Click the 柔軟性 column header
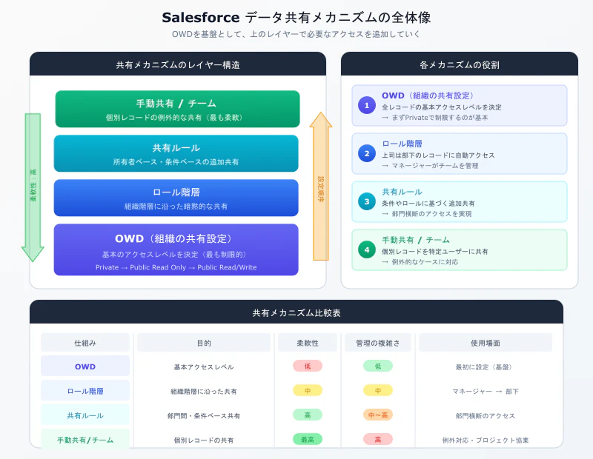 coord(308,343)
